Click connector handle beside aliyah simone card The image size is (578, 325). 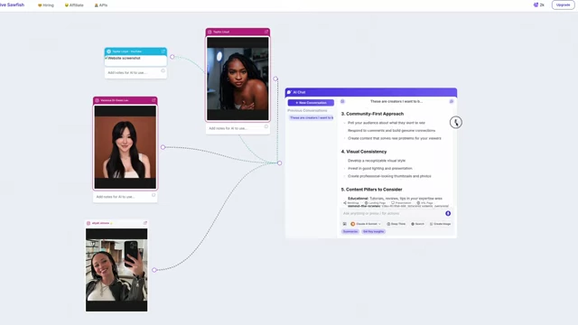tap(154, 270)
